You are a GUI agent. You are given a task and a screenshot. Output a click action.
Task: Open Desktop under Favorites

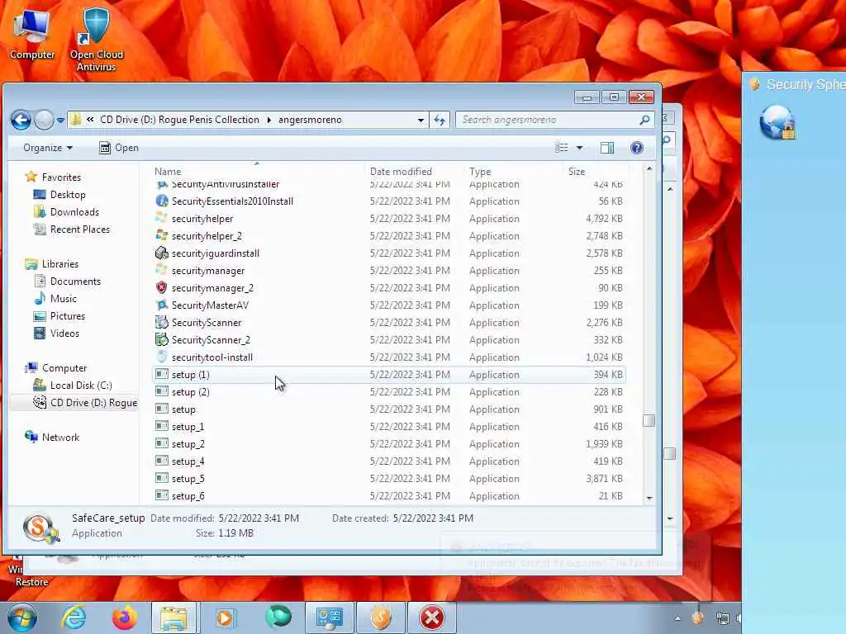point(59,195)
